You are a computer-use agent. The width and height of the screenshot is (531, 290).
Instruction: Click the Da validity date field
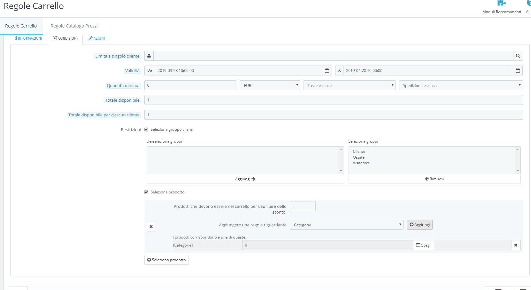239,71
